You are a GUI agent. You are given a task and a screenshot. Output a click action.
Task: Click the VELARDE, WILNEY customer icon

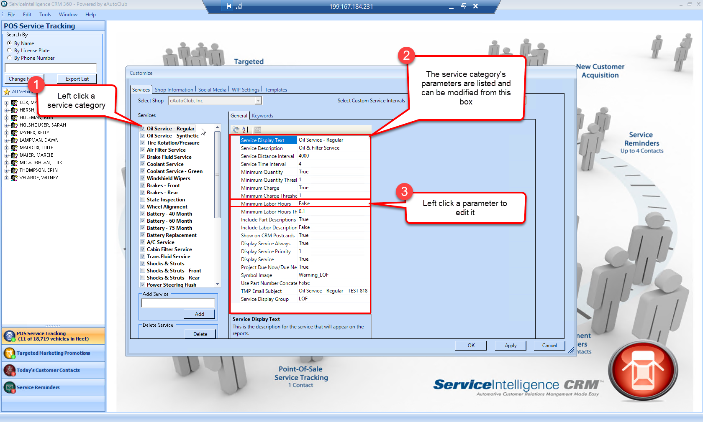14,178
